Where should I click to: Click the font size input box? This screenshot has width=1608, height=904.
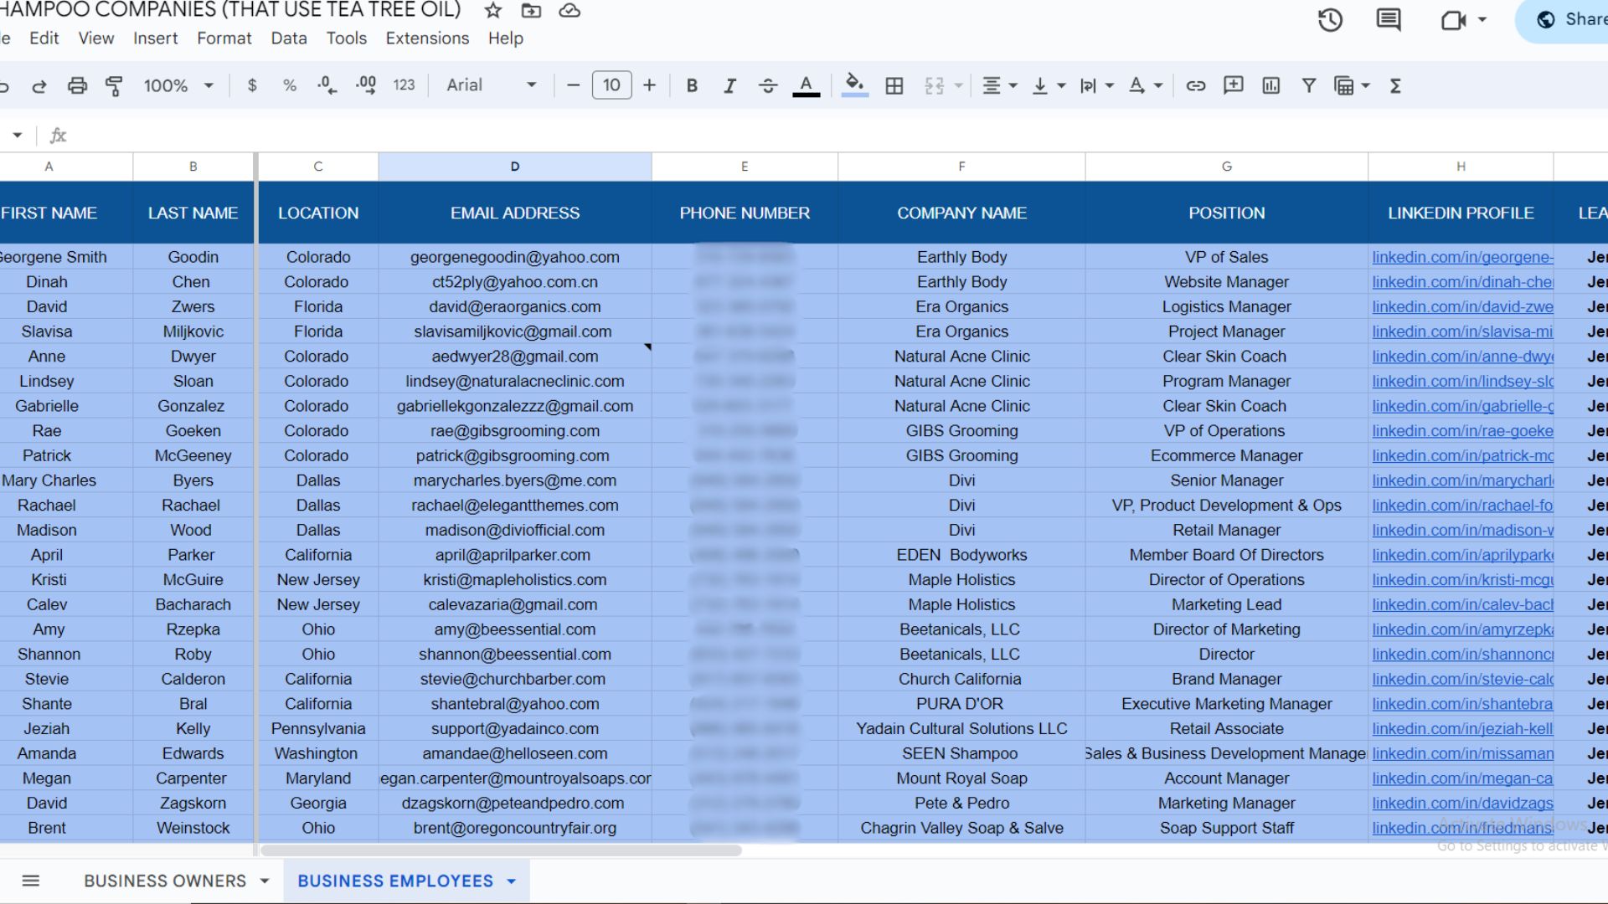click(x=611, y=85)
